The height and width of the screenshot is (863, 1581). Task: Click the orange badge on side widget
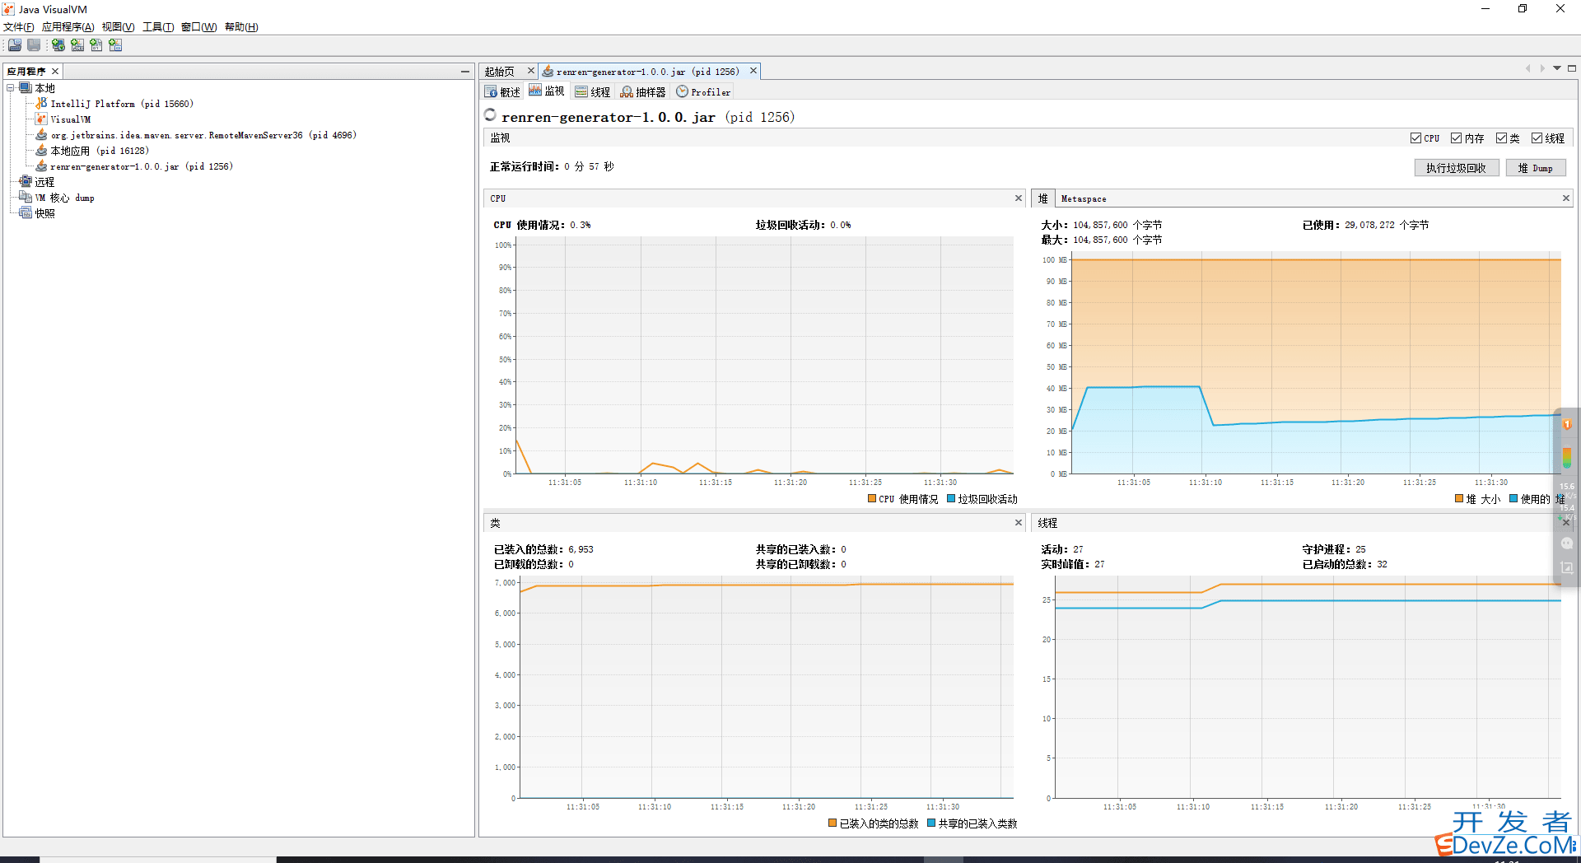[x=1567, y=425]
